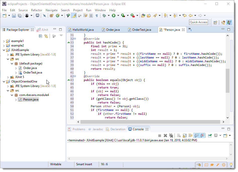Viewport: 238px width, 172px height.
Task: Open the Debug button dropdown arrow
Action: pyautogui.click(x=109, y=15)
